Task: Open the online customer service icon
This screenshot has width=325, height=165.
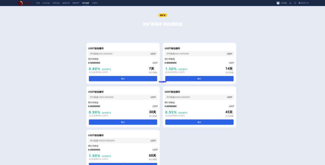Action: tap(278, 3)
